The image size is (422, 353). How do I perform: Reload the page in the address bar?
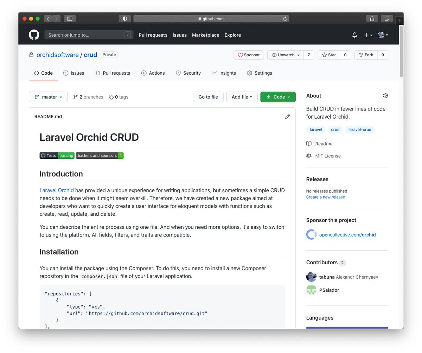[x=285, y=19]
